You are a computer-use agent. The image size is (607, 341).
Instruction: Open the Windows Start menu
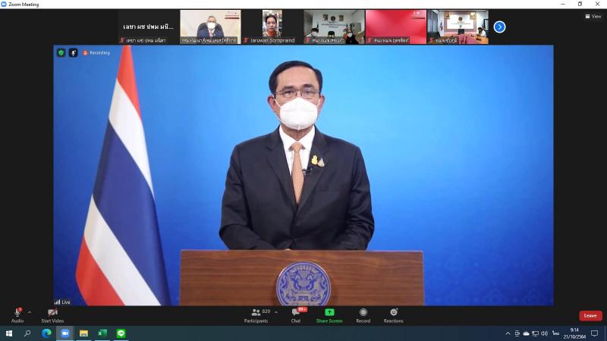point(9,333)
